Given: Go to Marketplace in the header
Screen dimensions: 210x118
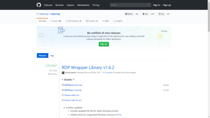Looking at the screenshot, I should (83, 5).
